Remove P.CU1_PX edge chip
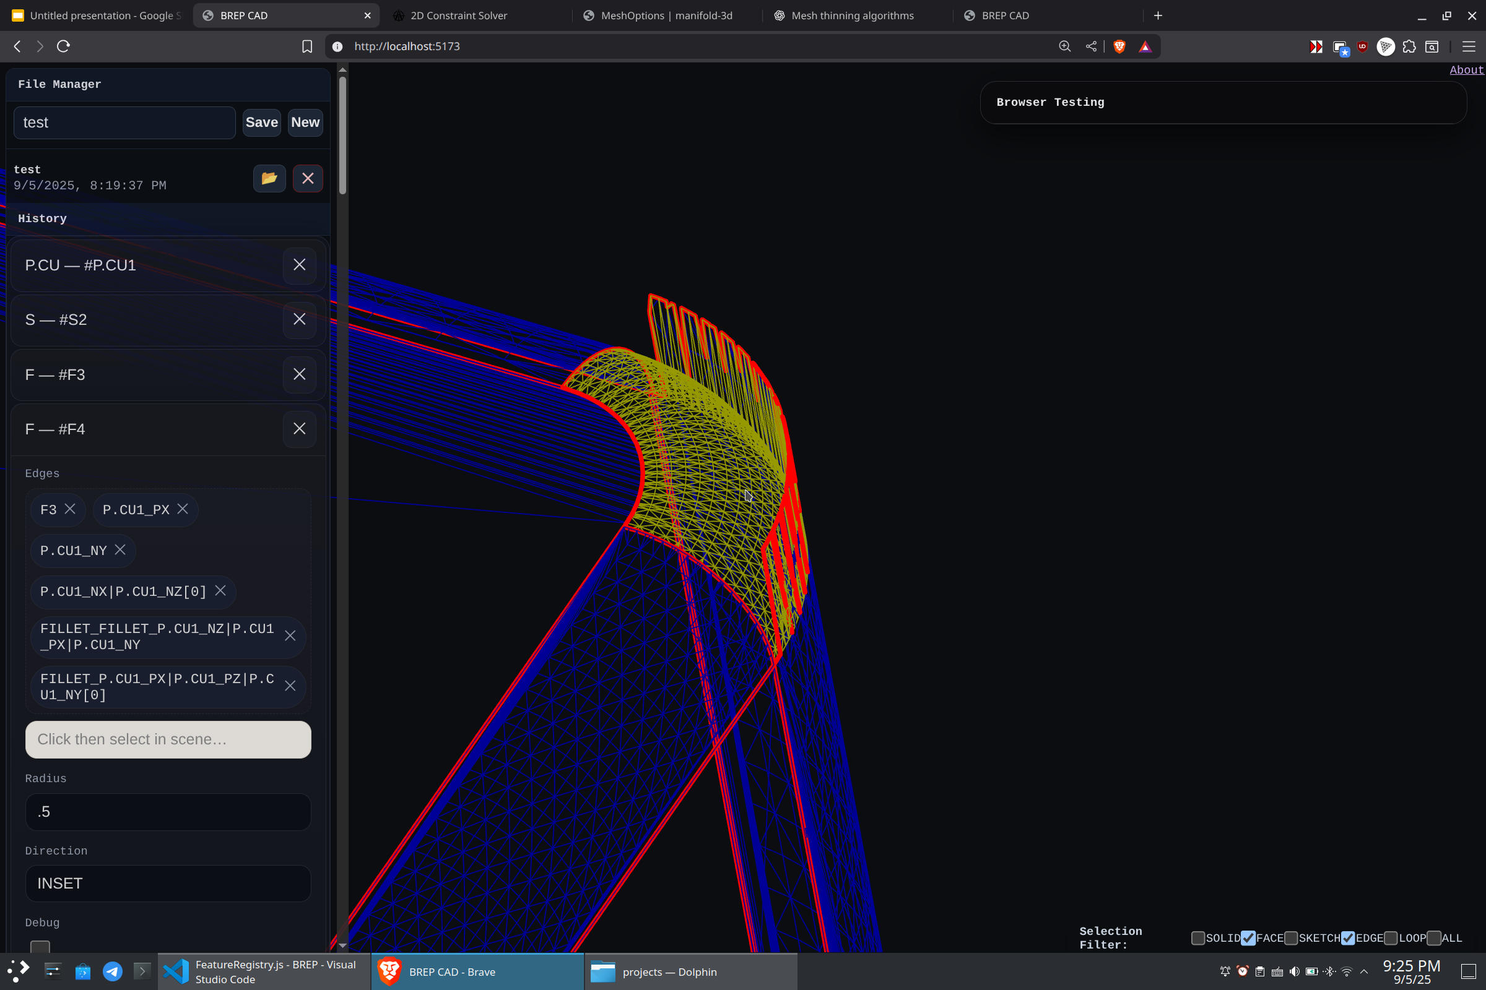1486x990 pixels. (183, 509)
